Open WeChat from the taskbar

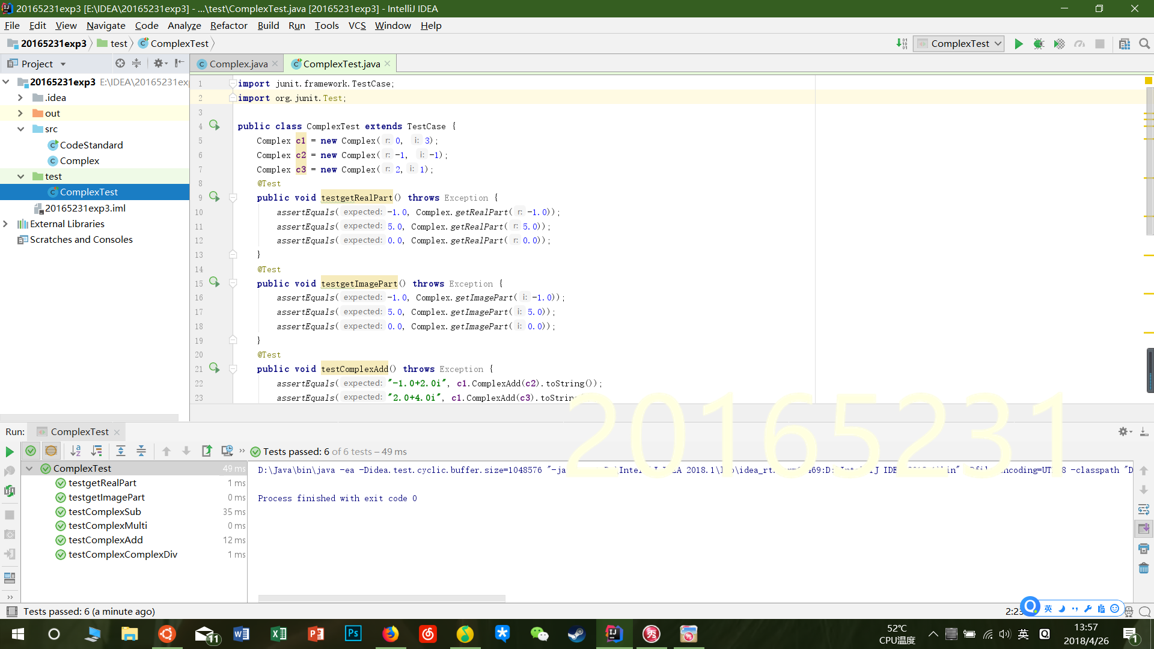pos(540,634)
